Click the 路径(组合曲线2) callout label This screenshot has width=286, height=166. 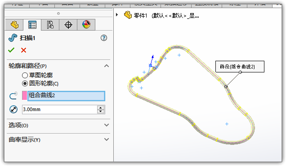point(240,67)
